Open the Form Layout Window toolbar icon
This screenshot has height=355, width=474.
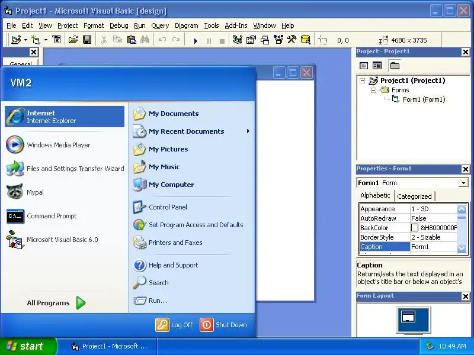coord(265,40)
